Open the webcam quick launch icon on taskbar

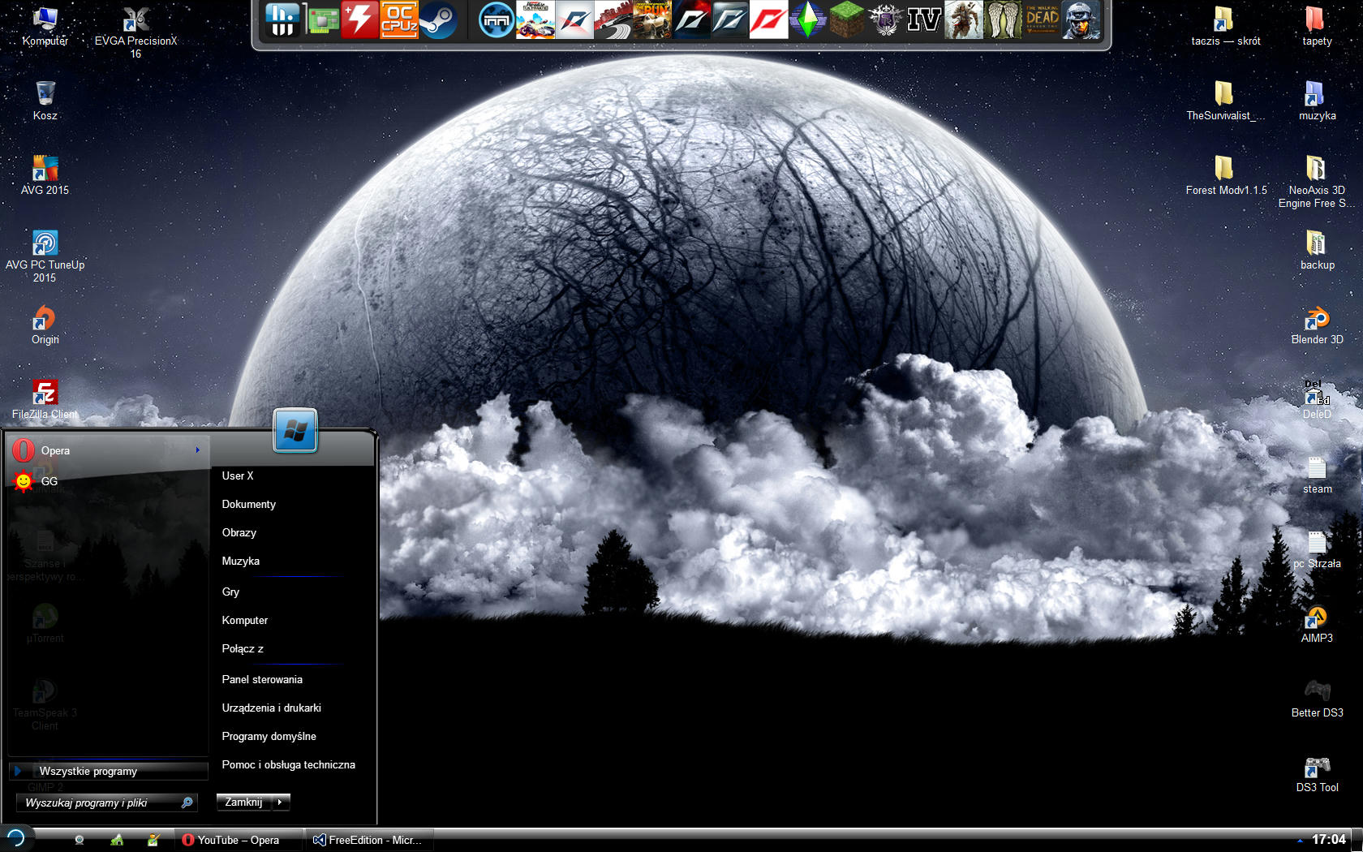(80, 840)
